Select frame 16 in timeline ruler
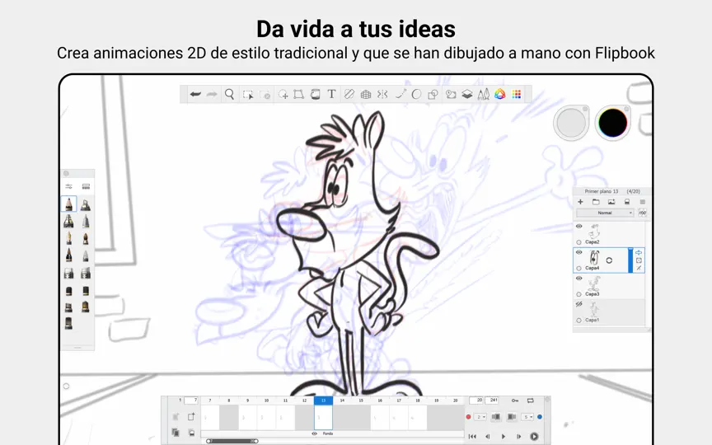Viewport: 712px width, 445px height. coord(380,400)
